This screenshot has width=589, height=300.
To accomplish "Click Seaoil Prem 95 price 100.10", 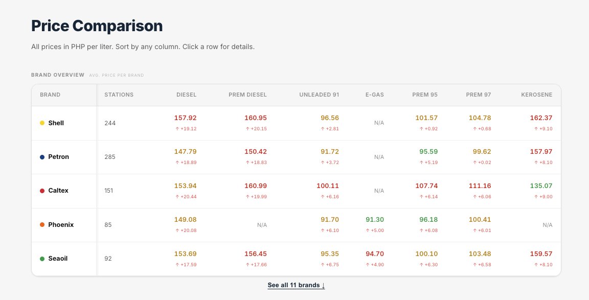I will [426, 254].
